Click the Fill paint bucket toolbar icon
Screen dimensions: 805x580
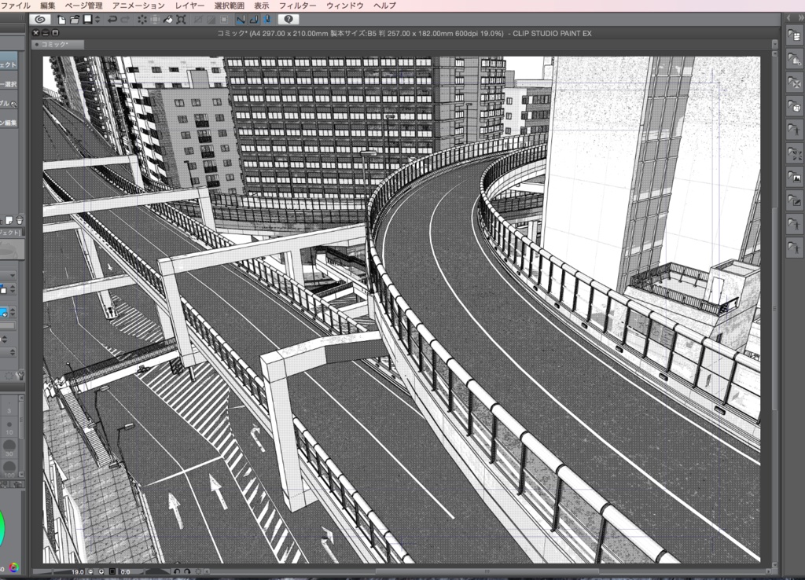pyautogui.click(x=168, y=20)
